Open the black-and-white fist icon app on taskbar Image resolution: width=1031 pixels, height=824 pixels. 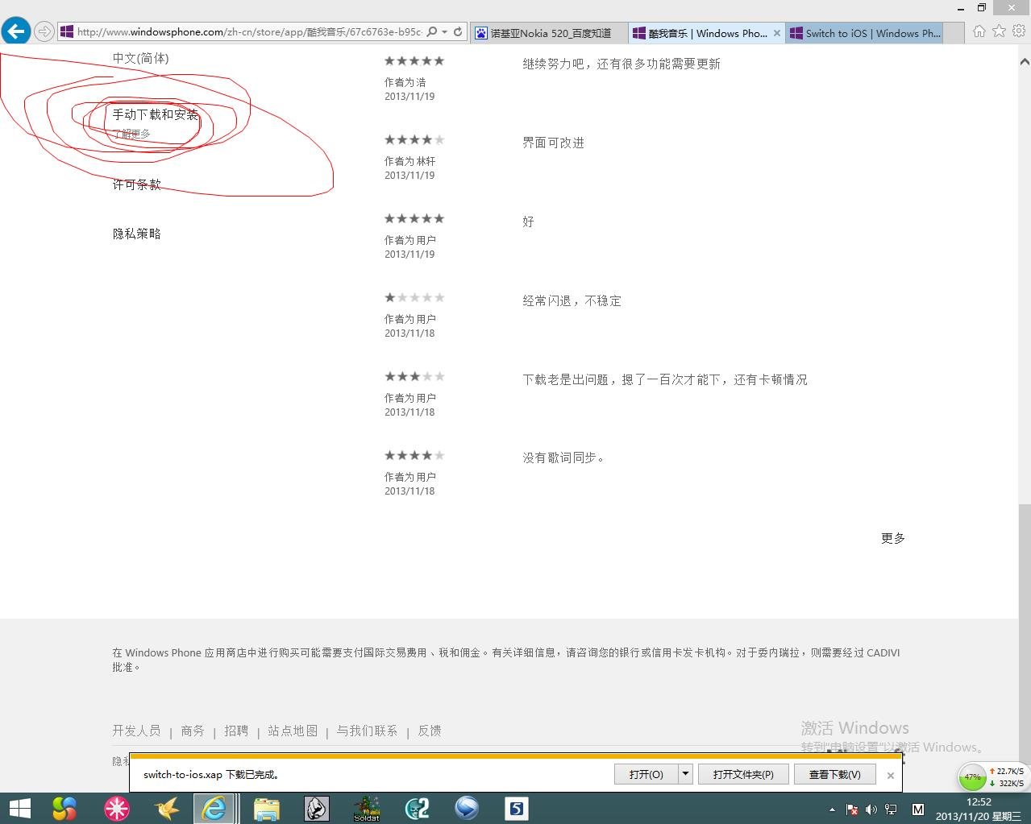317,809
